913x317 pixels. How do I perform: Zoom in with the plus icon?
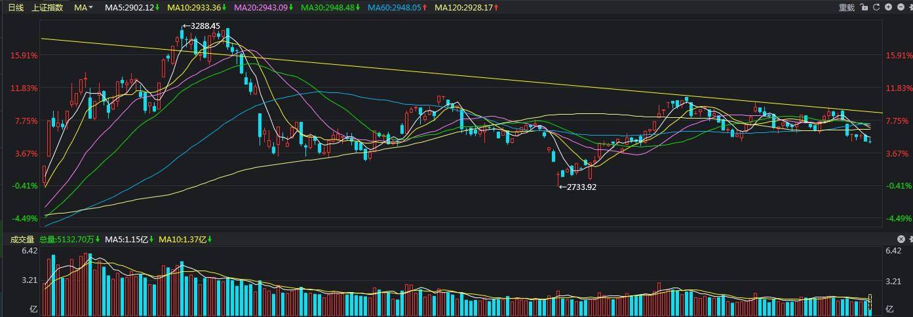(888, 7)
